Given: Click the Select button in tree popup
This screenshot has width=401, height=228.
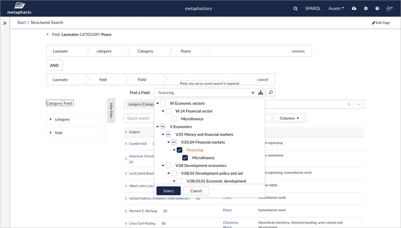Looking at the screenshot, I should click(168, 191).
